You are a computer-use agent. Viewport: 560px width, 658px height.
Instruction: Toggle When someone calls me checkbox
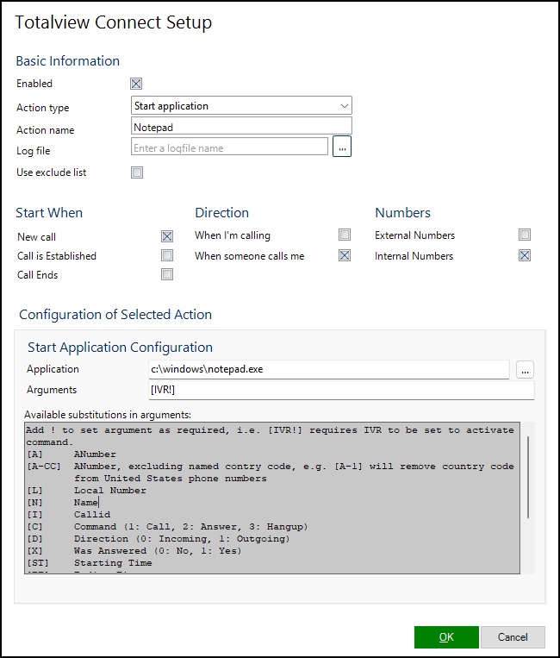(345, 255)
